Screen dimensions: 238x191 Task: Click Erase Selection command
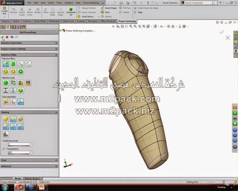(x=87, y=12)
